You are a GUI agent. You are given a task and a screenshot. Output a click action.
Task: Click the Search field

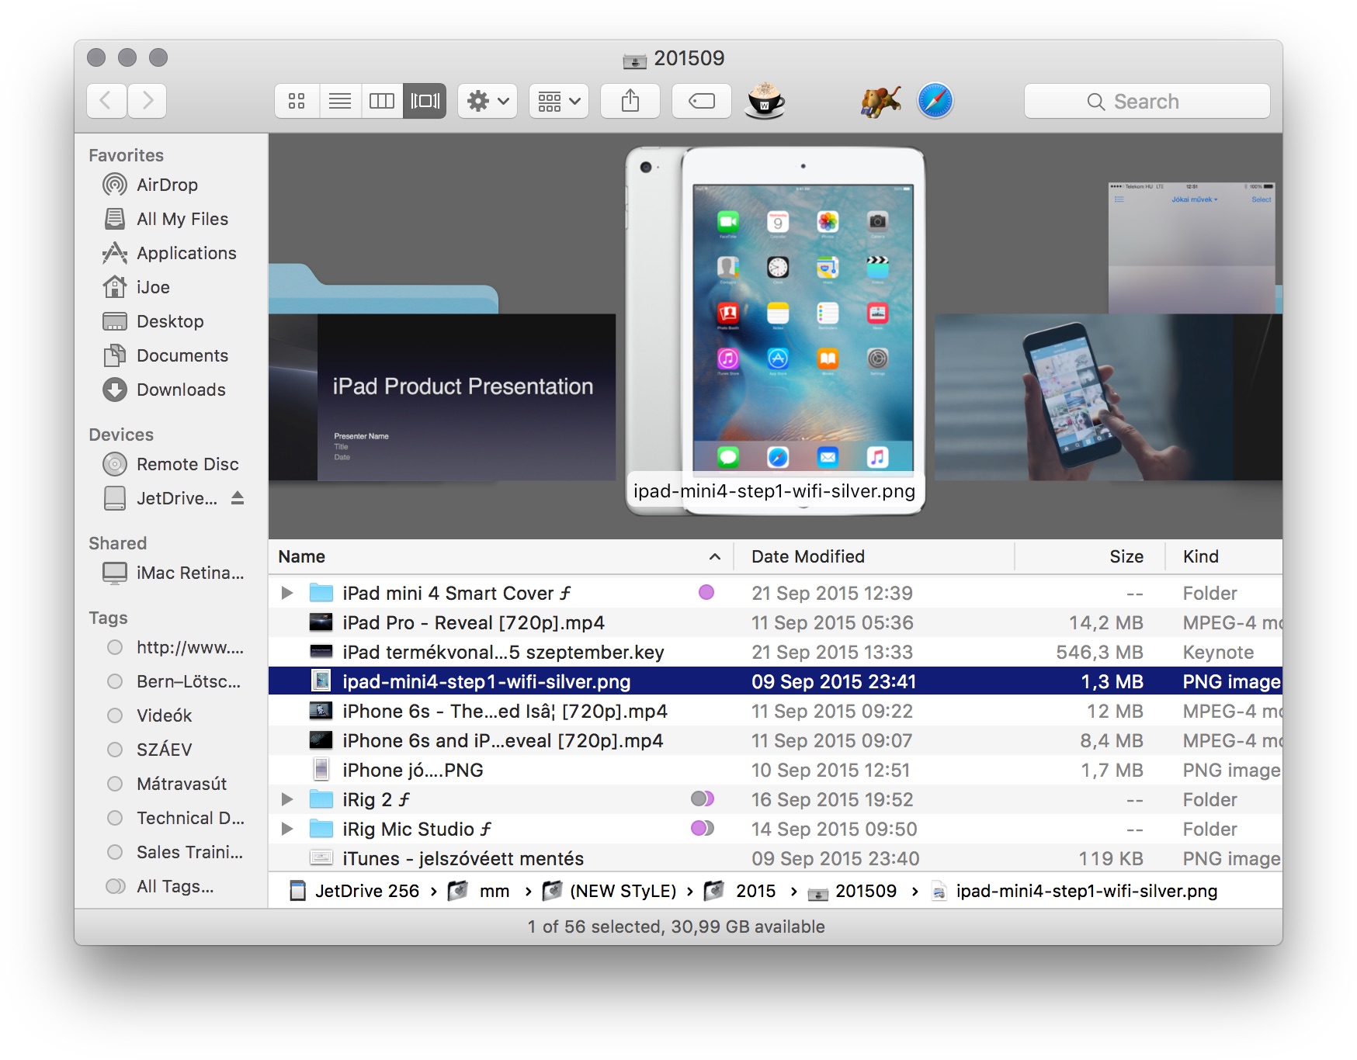[1147, 101]
